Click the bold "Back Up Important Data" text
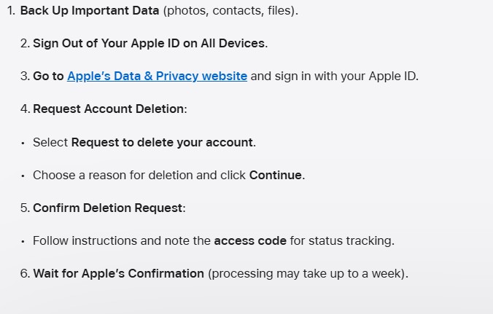The image size is (493, 314). [89, 11]
